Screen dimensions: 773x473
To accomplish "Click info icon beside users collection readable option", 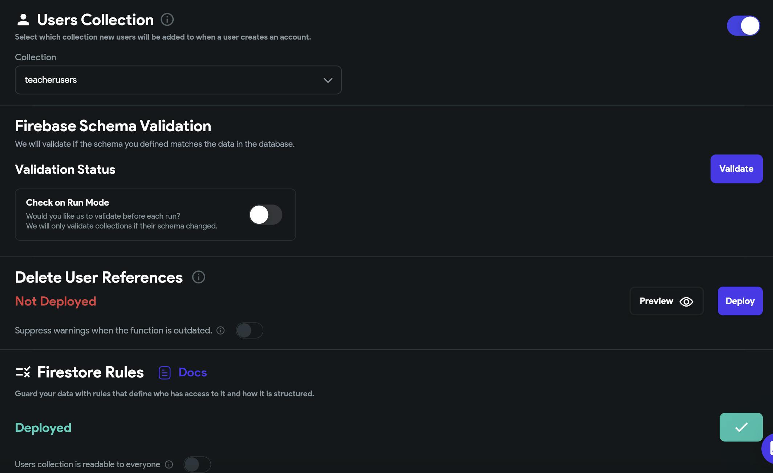I will [x=169, y=464].
